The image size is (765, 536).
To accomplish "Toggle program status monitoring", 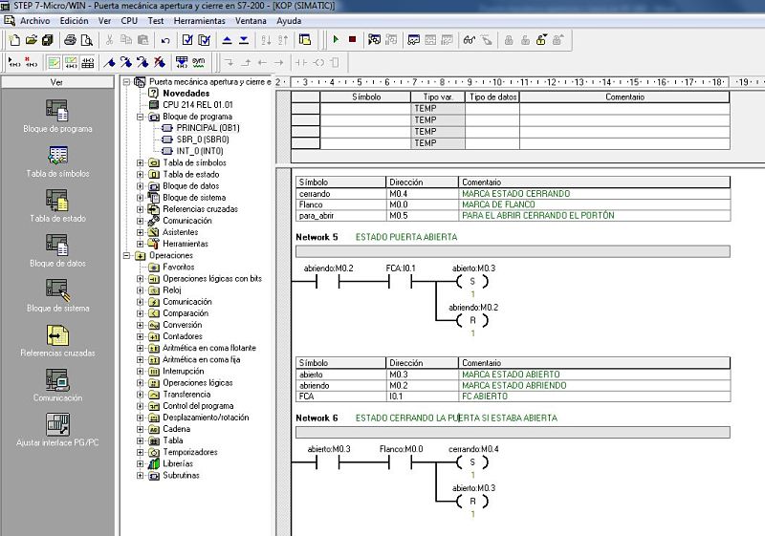I will pos(374,40).
